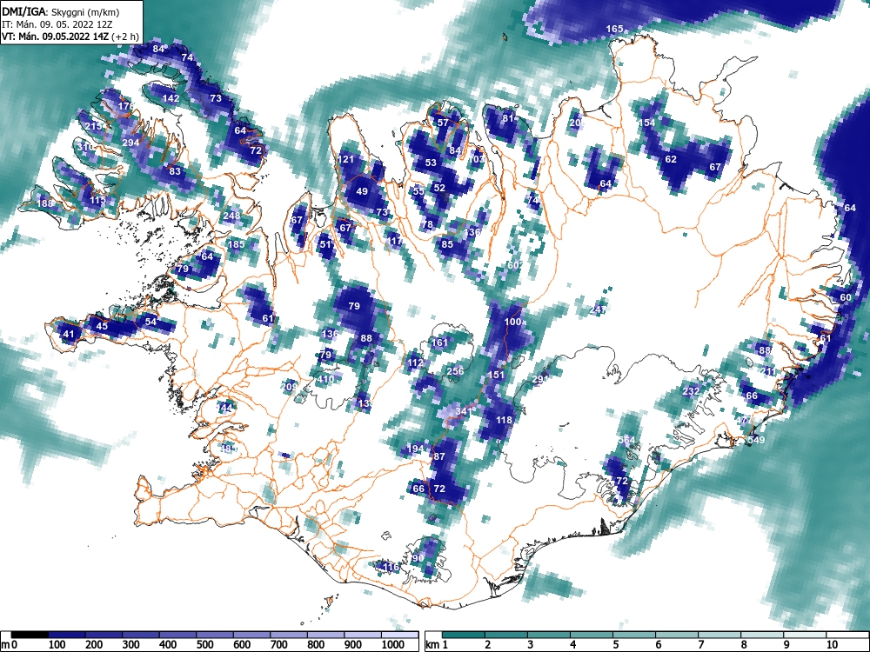Screen dimensions: 870x652
Task: Click the visibility value 215 on the map
Action: tap(93, 126)
